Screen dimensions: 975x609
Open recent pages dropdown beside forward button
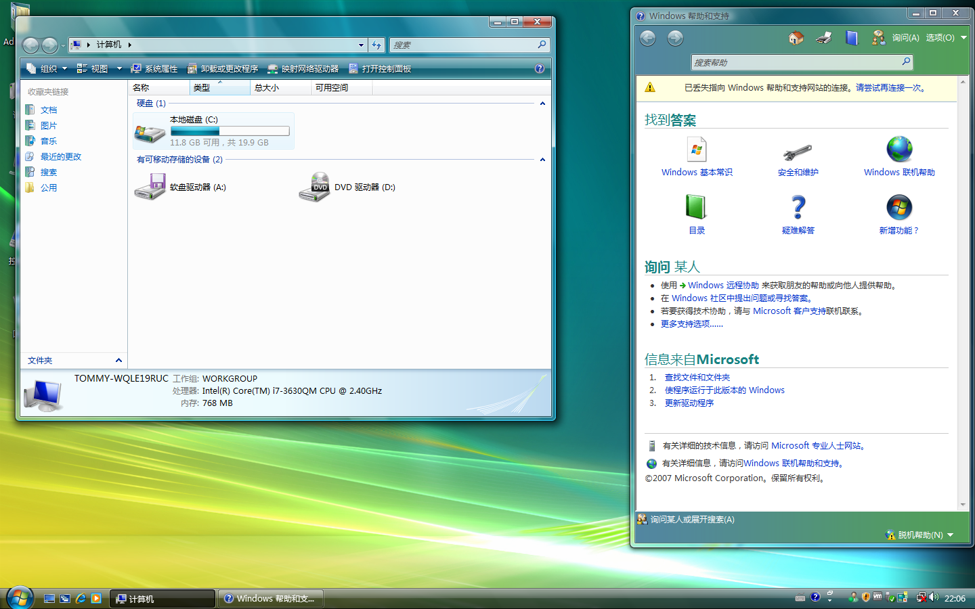[63, 46]
